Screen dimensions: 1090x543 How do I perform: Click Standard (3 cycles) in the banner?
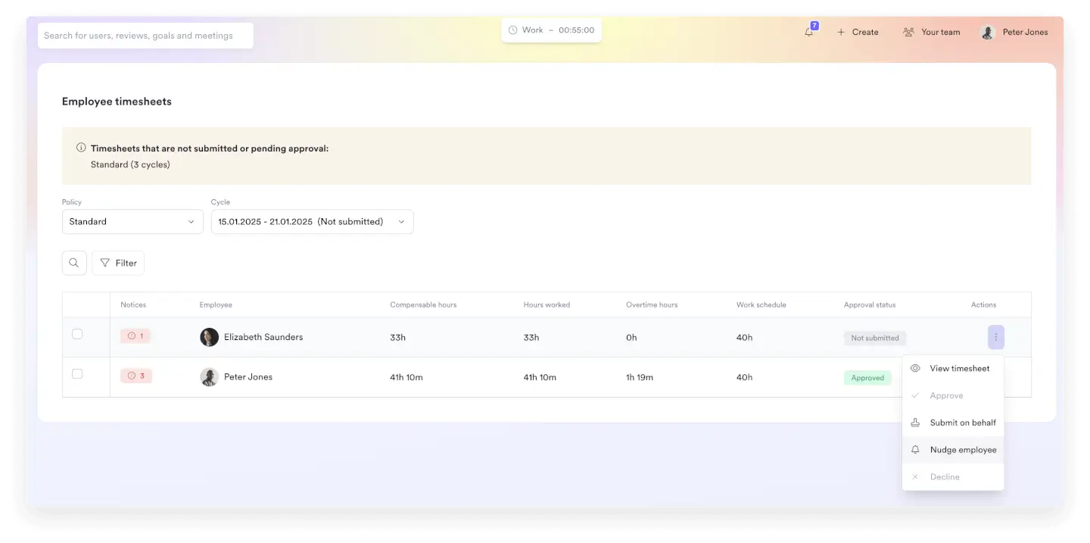[x=130, y=164]
